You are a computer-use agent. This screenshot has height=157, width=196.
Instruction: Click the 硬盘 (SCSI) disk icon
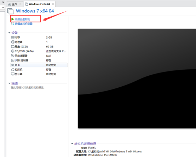click(13, 47)
